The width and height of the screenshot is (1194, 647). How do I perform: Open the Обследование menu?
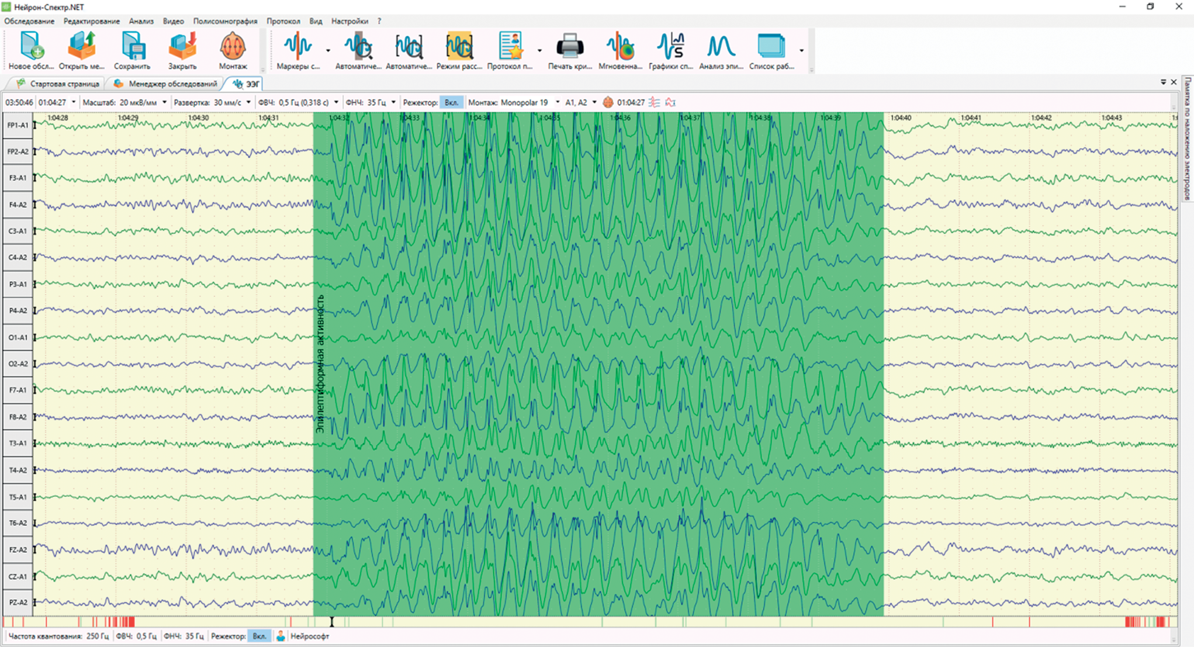(29, 21)
